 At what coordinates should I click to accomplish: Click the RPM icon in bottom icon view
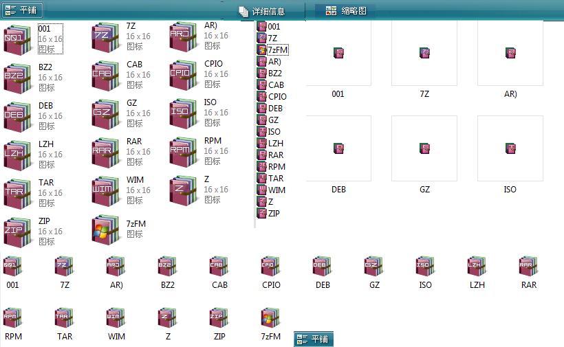tap(12, 318)
